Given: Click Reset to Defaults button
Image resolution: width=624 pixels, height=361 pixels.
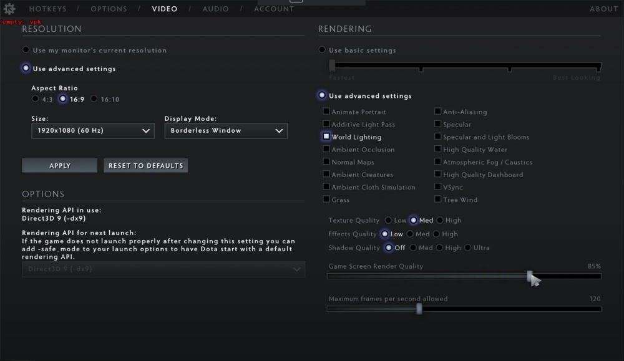Looking at the screenshot, I should coord(145,165).
